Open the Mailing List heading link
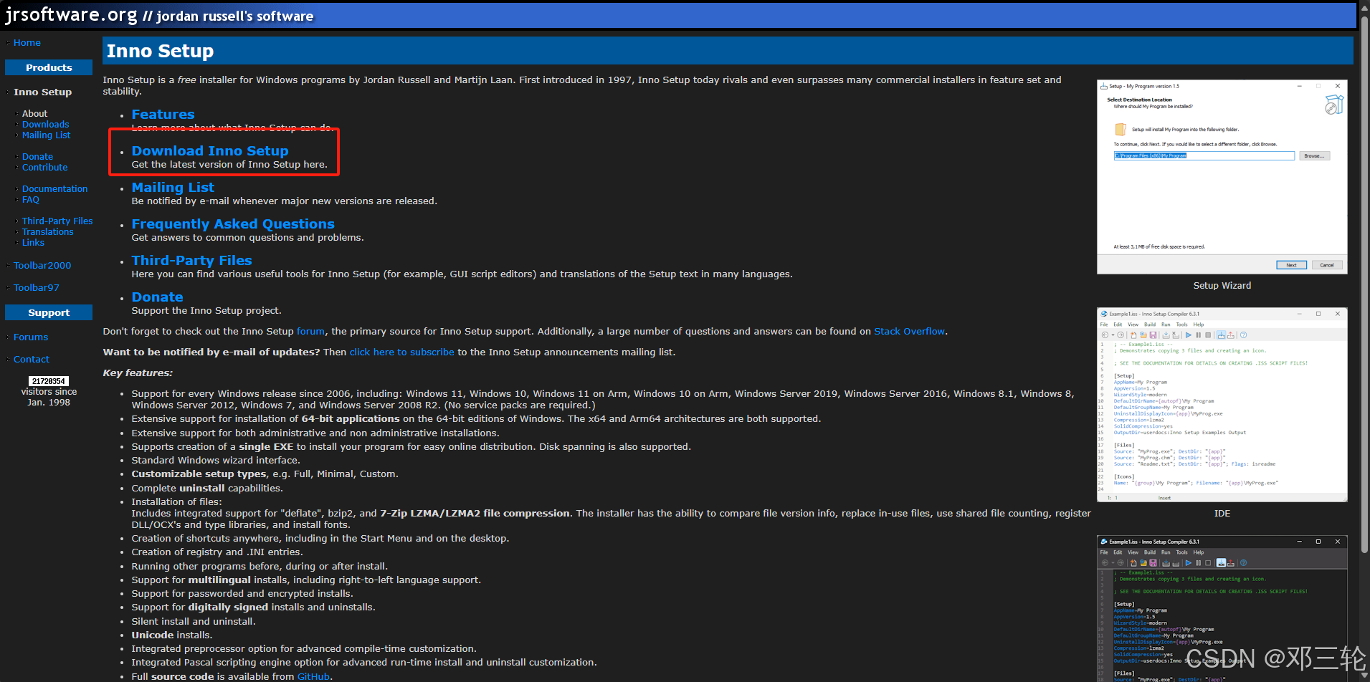This screenshot has width=1370, height=682. coord(173,188)
